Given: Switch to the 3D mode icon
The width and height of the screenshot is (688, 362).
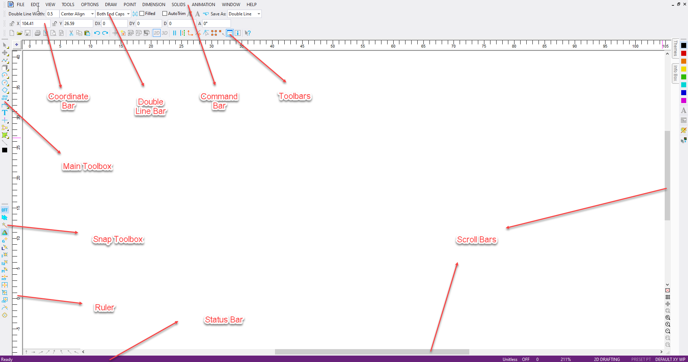Looking at the screenshot, I should coord(165,33).
